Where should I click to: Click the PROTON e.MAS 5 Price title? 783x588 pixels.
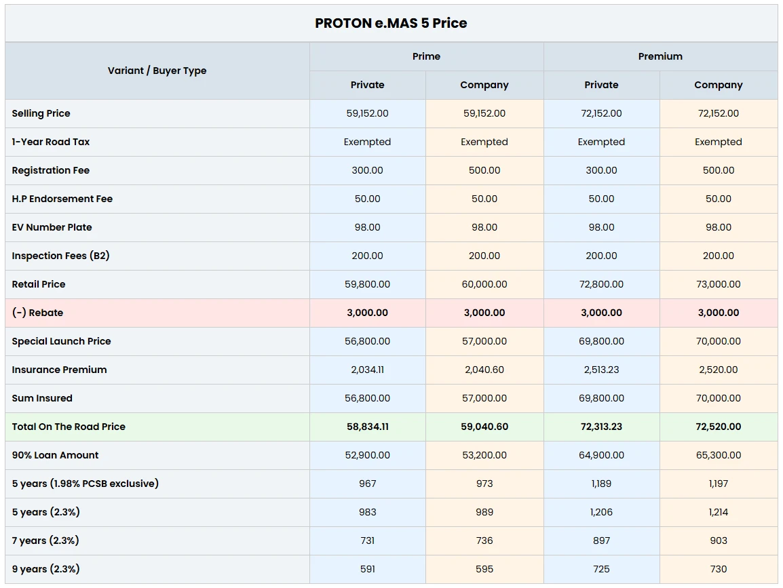pos(390,22)
